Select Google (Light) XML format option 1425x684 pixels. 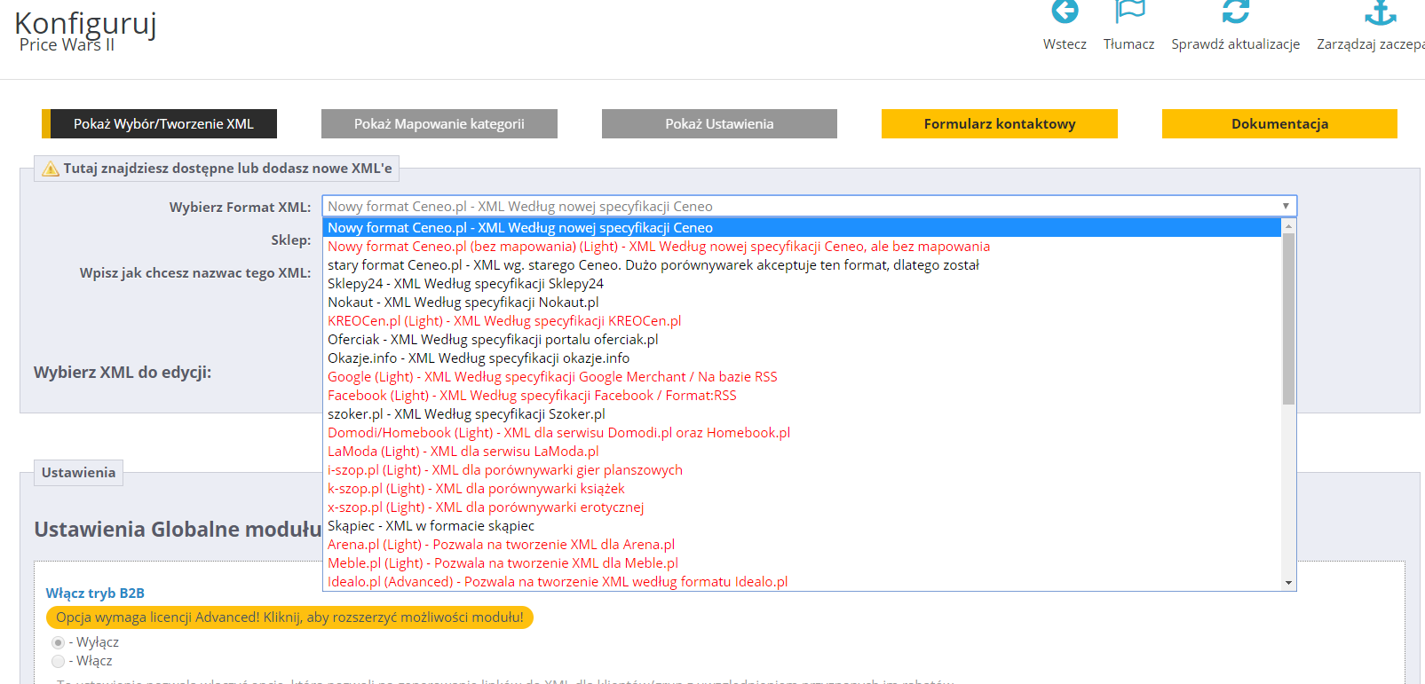551,377
